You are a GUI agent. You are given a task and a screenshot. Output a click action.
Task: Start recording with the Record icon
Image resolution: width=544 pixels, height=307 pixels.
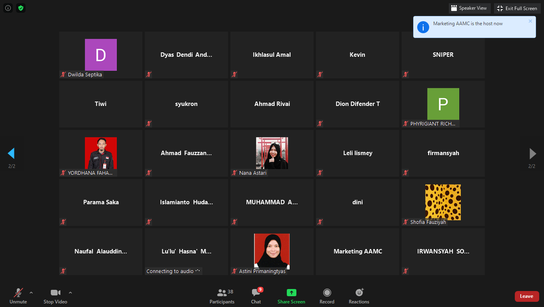[327, 293]
